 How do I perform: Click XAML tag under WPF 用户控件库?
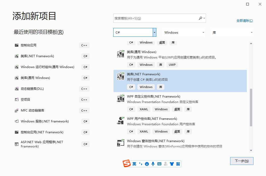pyautogui.click(x=144, y=131)
